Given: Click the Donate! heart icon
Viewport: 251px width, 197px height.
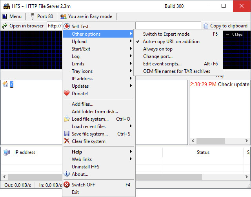Looking at the screenshot, I should coord(67,94).
